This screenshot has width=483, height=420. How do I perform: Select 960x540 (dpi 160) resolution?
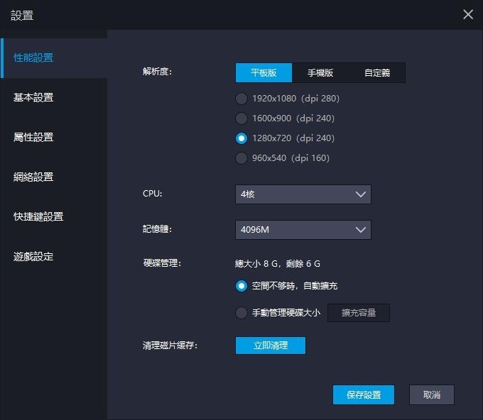(x=283, y=158)
